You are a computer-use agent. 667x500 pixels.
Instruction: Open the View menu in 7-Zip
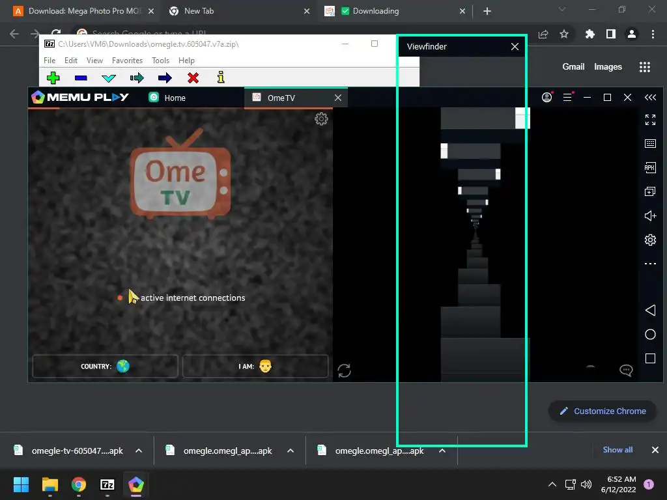pyautogui.click(x=94, y=61)
